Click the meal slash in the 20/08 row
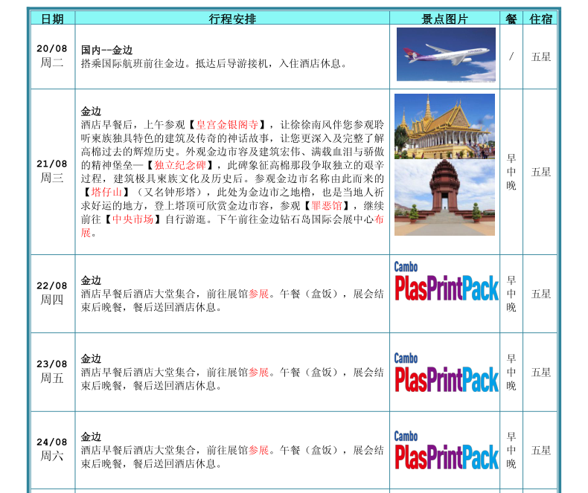Image resolution: width=588 pixels, height=493 pixels. [511, 57]
